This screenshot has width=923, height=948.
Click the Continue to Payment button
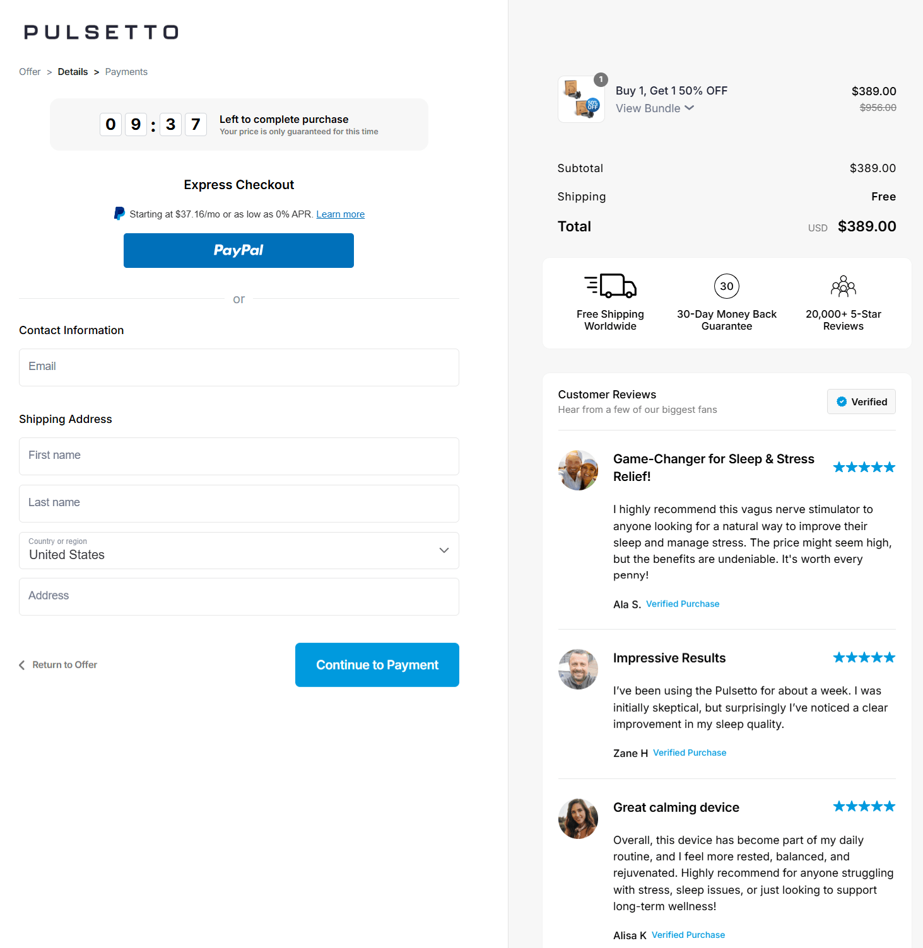[x=377, y=664]
